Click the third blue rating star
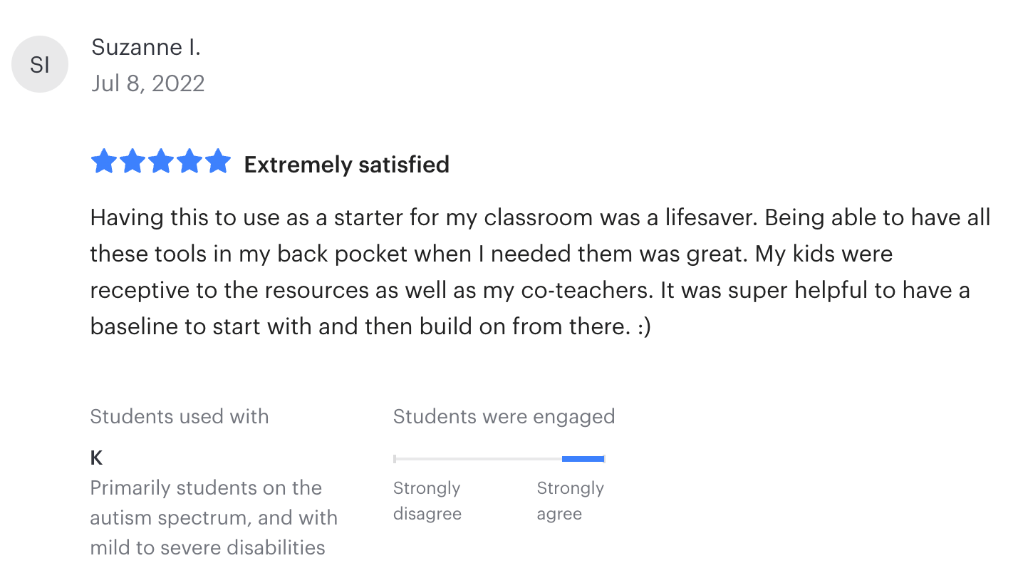This screenshot has width=1013, height=573. (161, 162)
